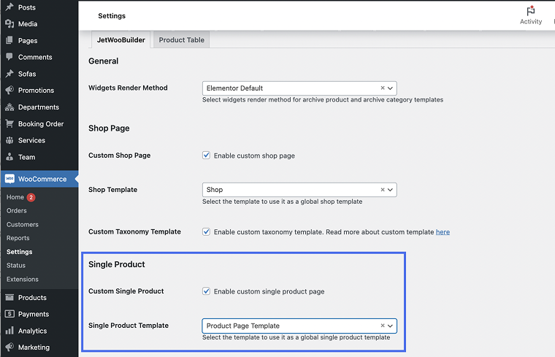Screen dimensions: 555x357
Task: Open Extensions submenu item
Action: (x=23, y=279)
